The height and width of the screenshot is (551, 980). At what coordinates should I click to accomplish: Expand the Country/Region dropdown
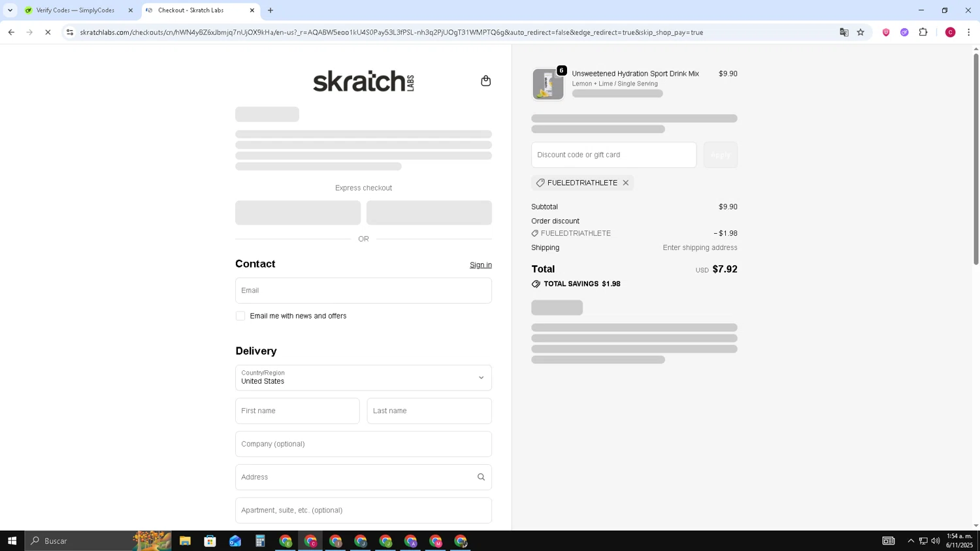[x=363, y=378]
